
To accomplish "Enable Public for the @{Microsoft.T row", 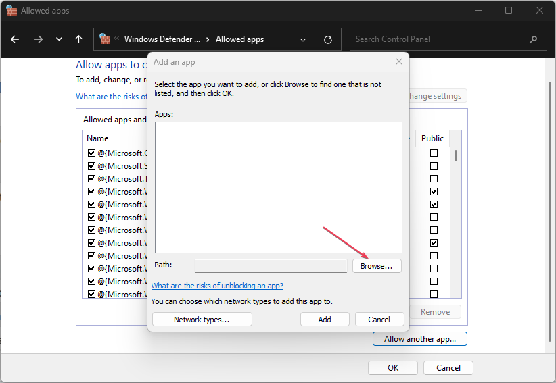I will [x=434, y=179].
